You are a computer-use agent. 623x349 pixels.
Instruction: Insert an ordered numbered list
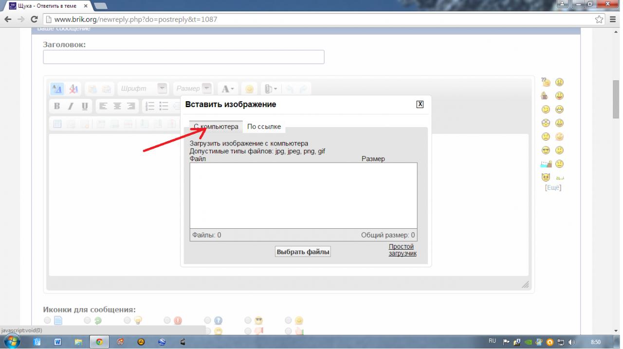click(150, 106)
